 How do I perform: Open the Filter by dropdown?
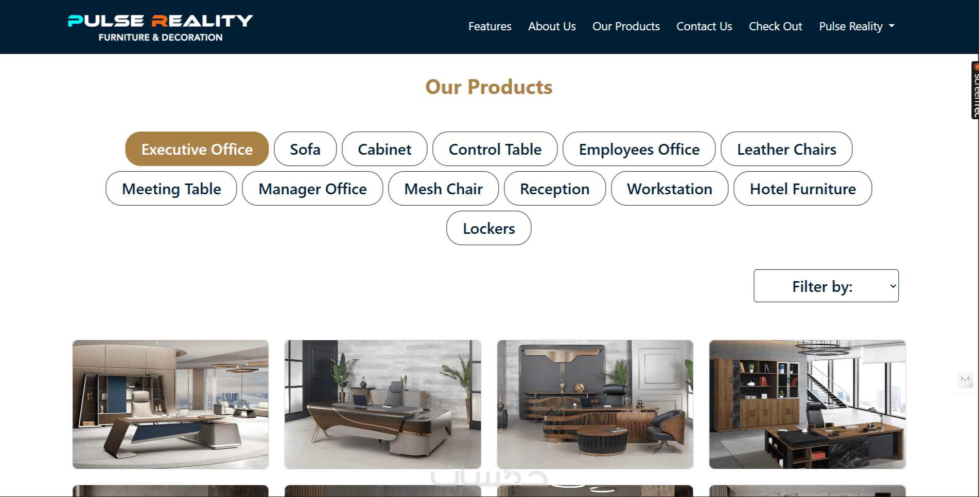pyautogui.click(x=826, y=286)
